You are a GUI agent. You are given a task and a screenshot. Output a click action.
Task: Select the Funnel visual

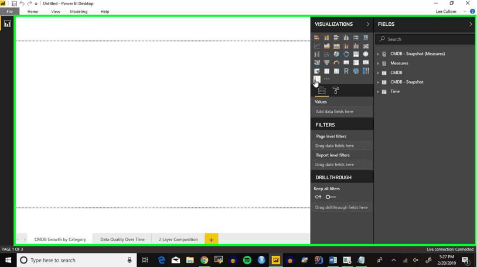point(326,63)
